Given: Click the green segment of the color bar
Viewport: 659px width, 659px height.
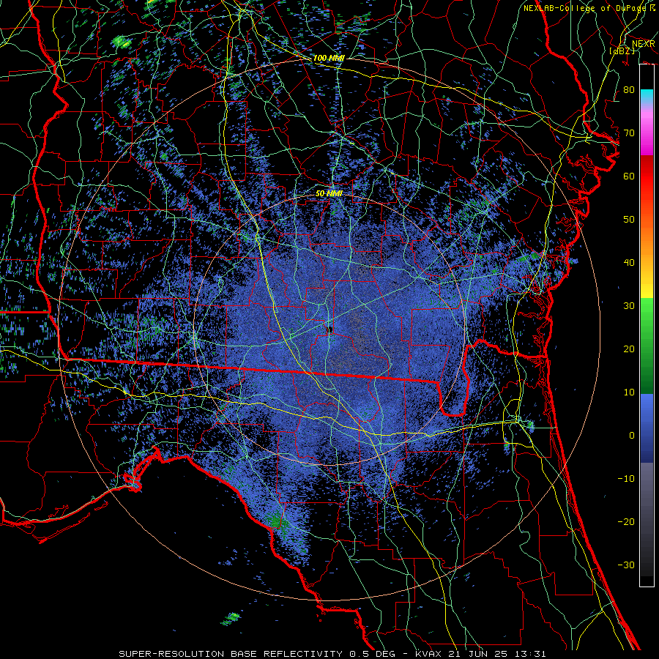Looking at the screenshot, I should 647,346.
